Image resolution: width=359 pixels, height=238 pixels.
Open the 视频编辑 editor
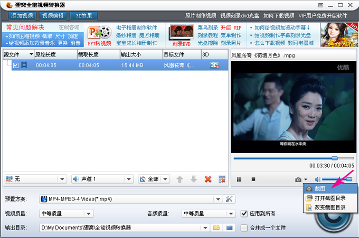[x=53, y=15]
